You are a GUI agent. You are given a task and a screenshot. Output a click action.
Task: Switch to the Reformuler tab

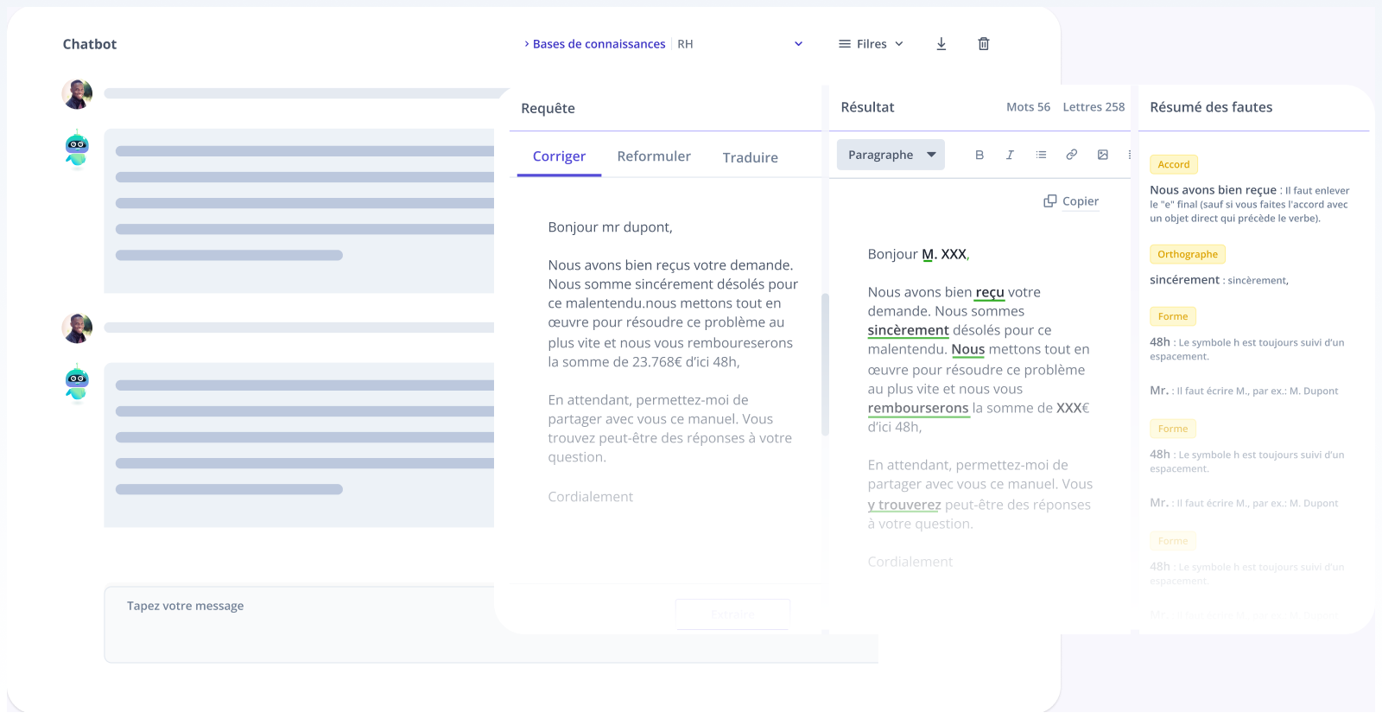[653, 156]
